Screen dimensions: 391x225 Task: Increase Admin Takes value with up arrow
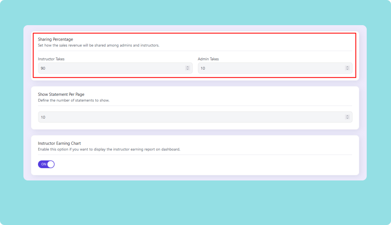click(x=347, y=67)
